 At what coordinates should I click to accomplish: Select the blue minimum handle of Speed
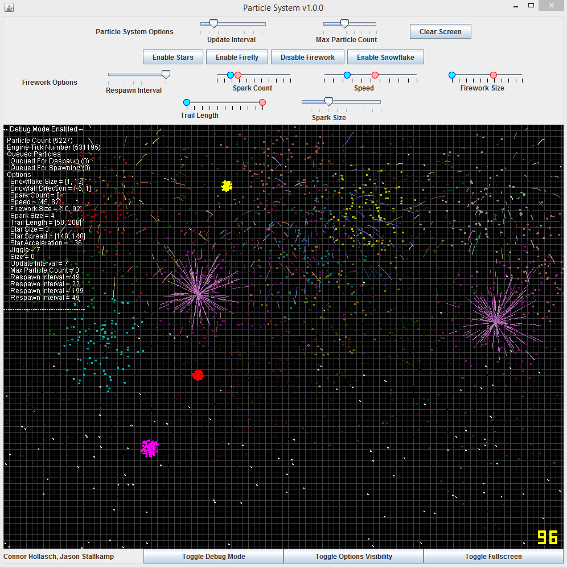click(x=347, y=75)
